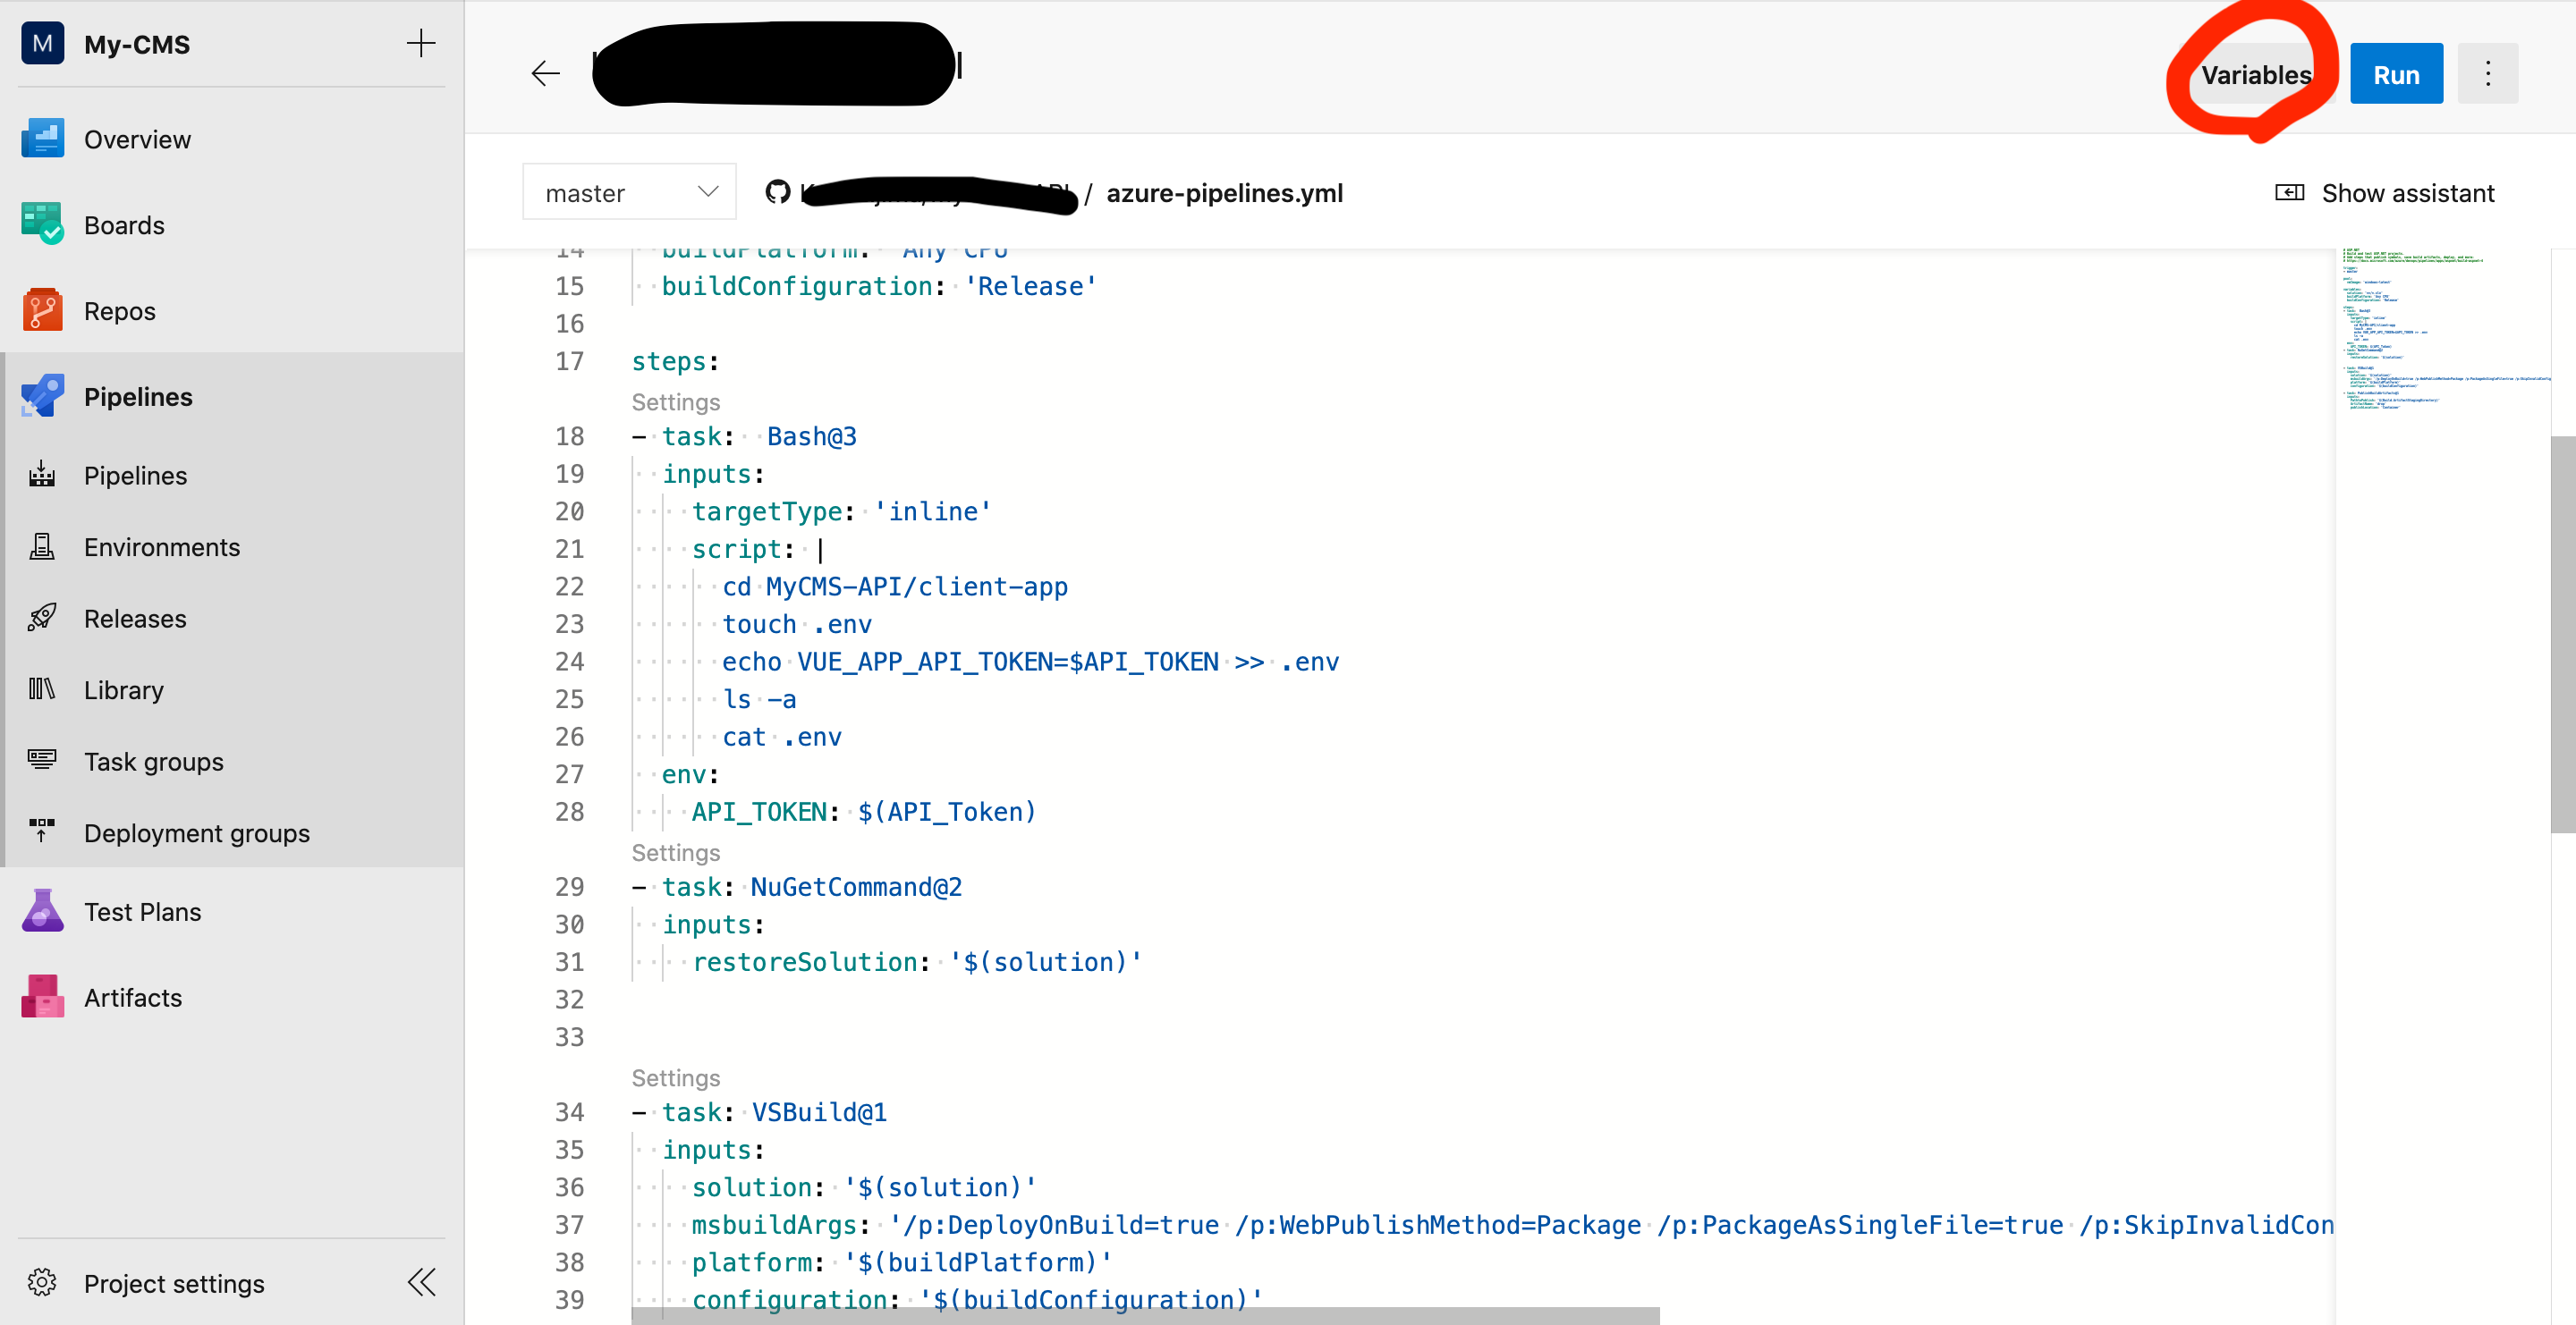Viewport: 2576px width, 1325px height.
Task: Open Repos in the sidebar
Action: click(119, 311)
